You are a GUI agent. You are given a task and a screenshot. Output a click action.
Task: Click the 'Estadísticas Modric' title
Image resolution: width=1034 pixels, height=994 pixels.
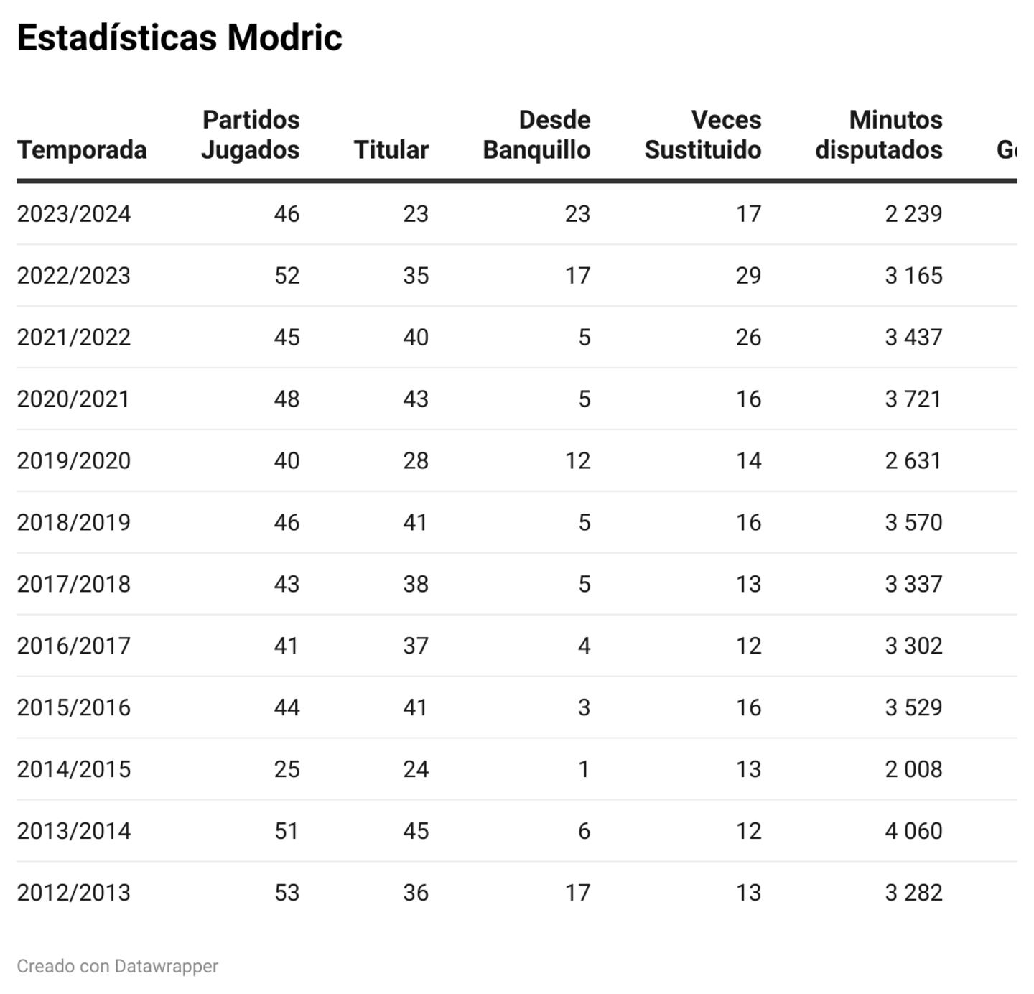tap(180, 37)
